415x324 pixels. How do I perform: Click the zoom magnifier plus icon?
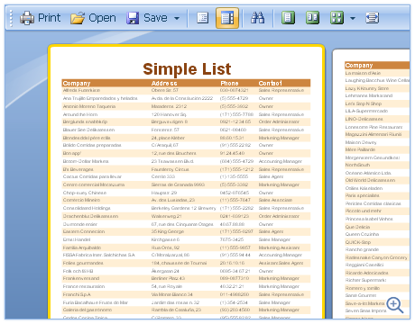pos(395,305)
